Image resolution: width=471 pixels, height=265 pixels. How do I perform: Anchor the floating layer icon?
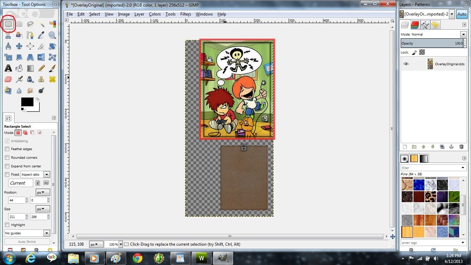pos(451,147)
